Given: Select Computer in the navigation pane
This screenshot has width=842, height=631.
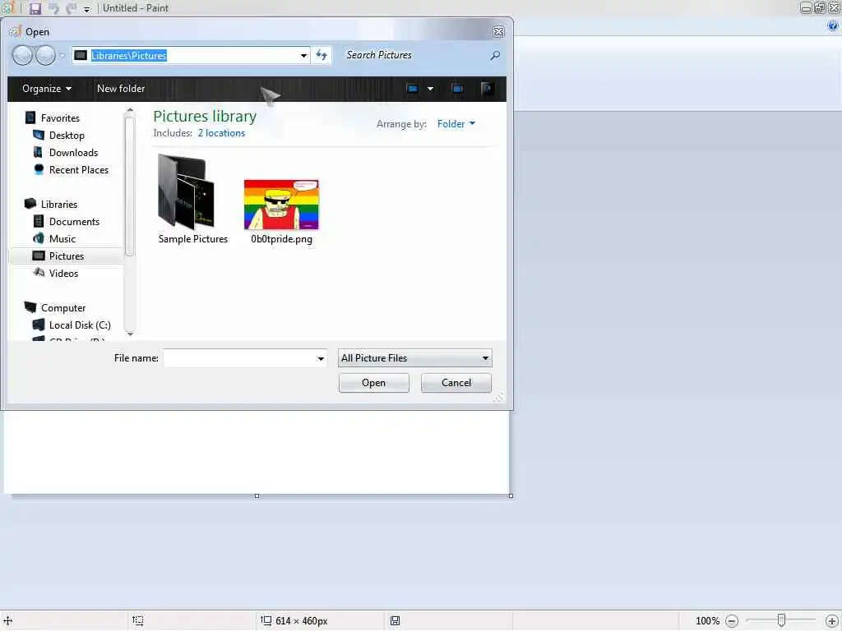Looking at the screenshot, I should [x=63, y=308].
